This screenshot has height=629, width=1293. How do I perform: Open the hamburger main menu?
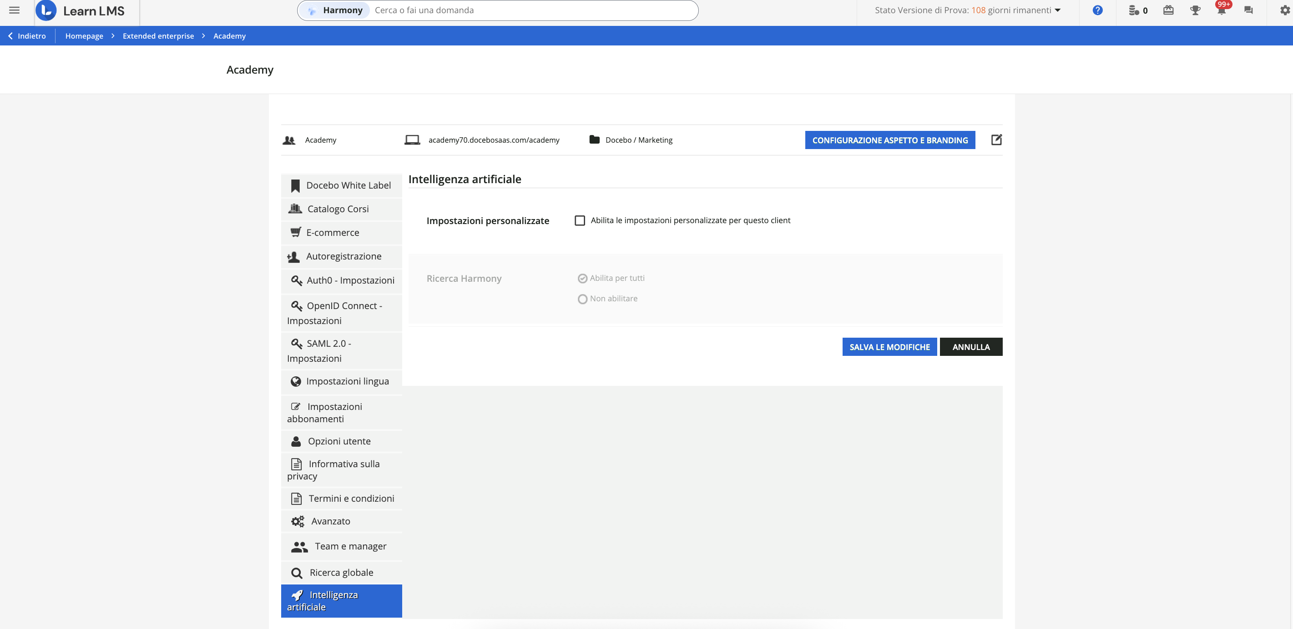14,10
